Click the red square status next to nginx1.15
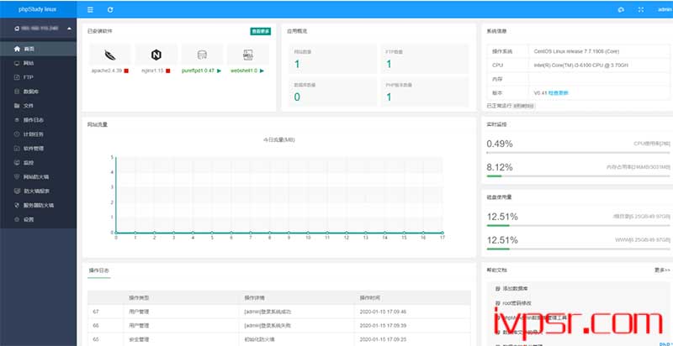 (167, 71)
